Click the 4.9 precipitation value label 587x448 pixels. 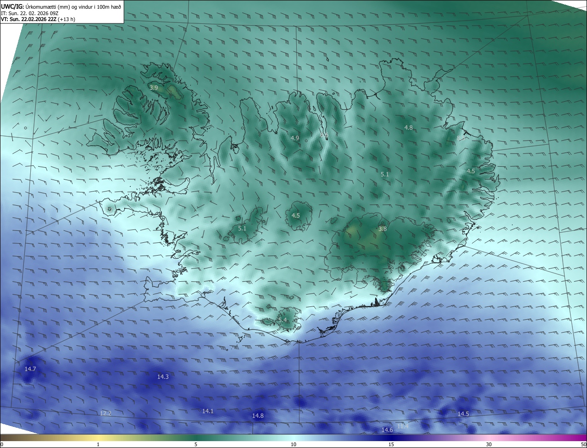point(295,138)
